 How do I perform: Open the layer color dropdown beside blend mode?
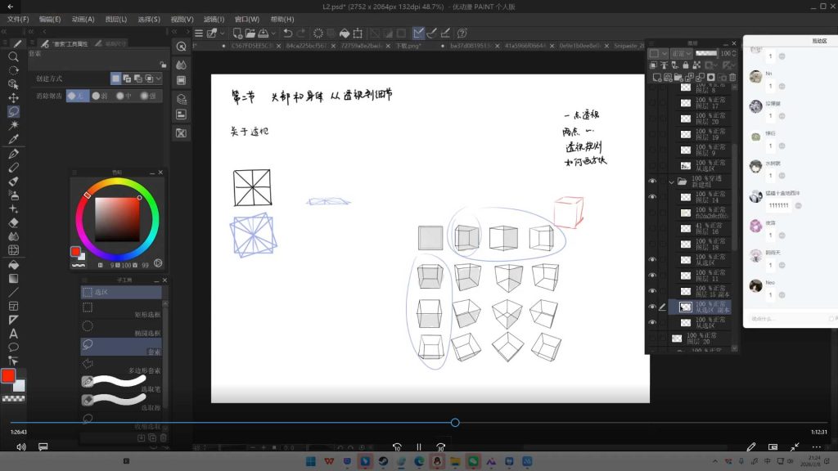coord(658,53)
